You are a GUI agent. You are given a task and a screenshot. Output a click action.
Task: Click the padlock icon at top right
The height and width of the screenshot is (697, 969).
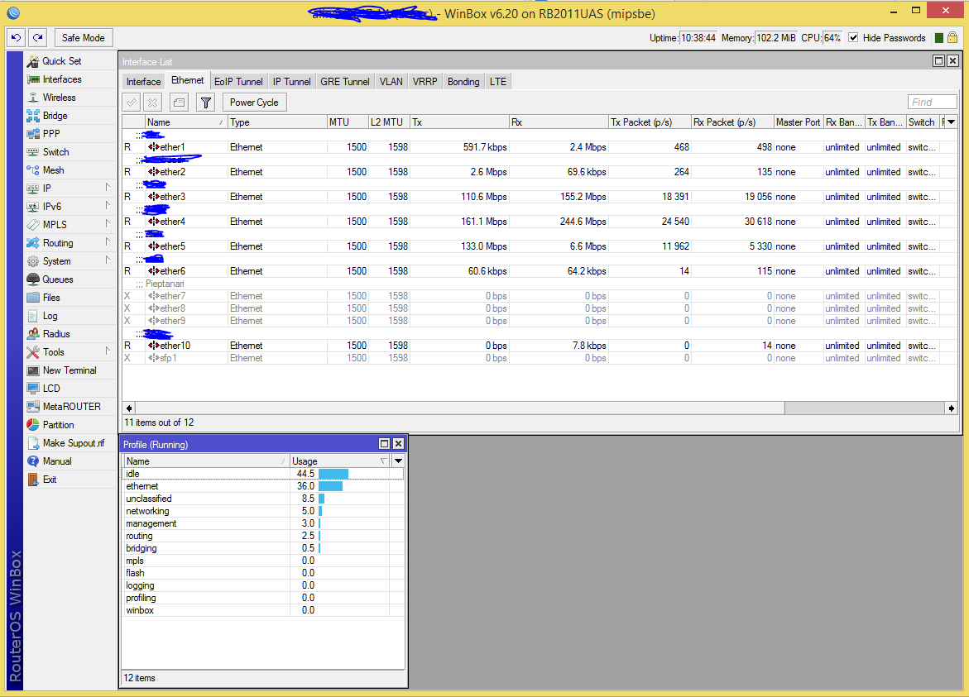coord(952,38)
